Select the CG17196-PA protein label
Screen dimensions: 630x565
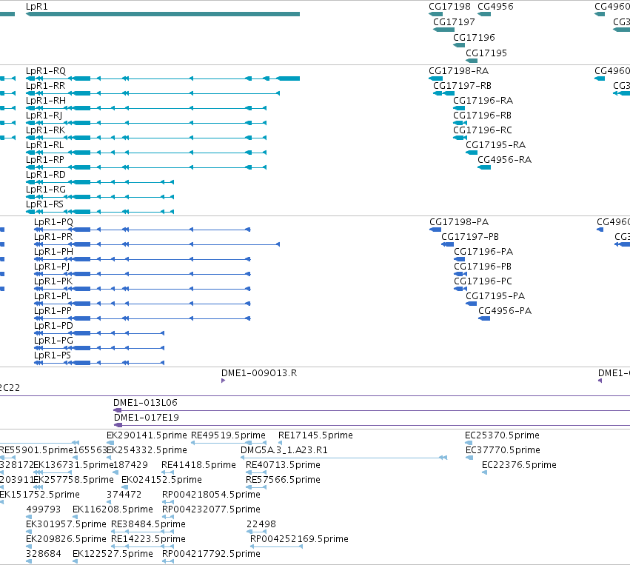point(483,252)
